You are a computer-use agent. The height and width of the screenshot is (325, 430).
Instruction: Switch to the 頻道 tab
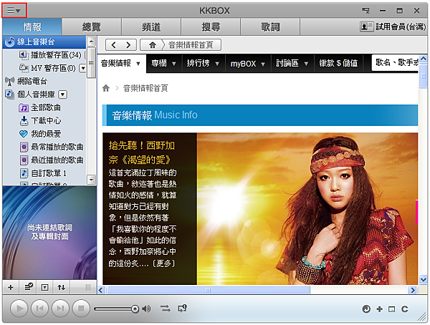point(151,27)
